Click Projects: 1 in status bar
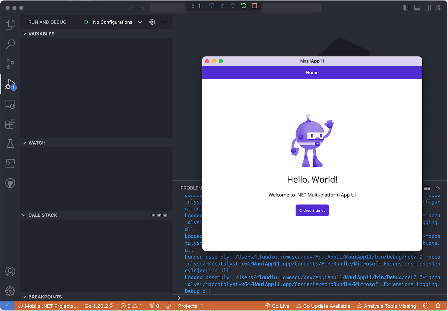Viewport: 448px width, 311px height. click(x=190, y=306)
